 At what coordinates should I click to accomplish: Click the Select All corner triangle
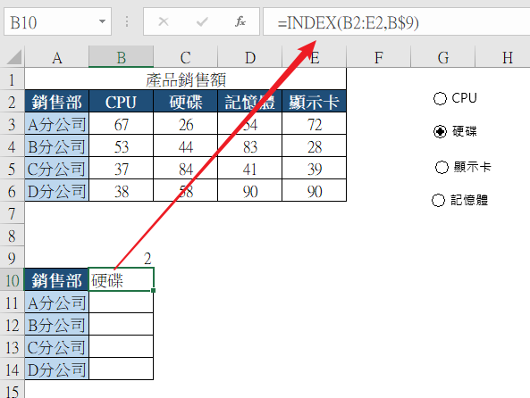tap(14, 57)
